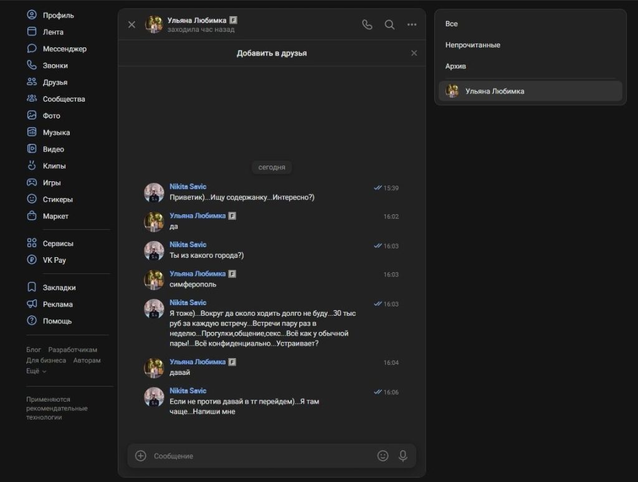This screenshot has height=482, width=638.
Task: Start a voice call with phone icon
Action: click(367, 25)
